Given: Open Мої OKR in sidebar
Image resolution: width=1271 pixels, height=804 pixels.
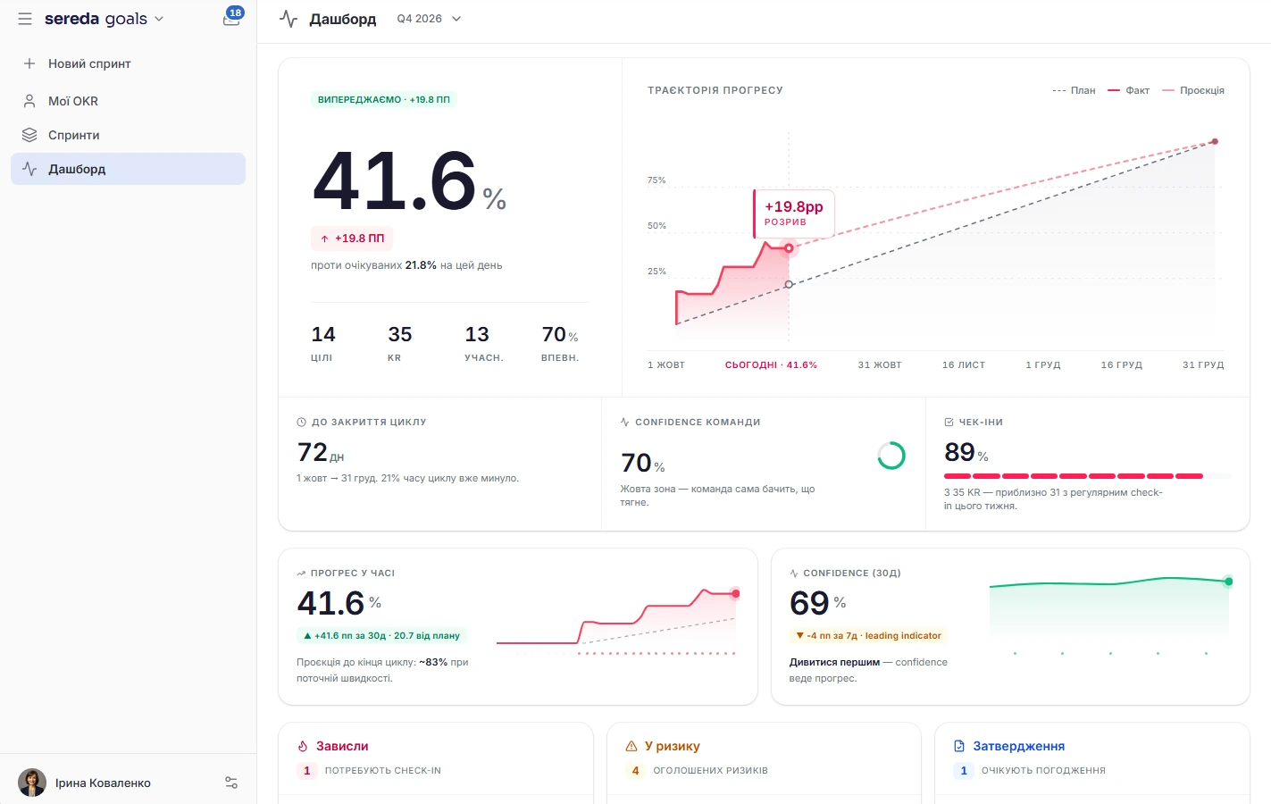Looking at the screenshot, I should pos(128,101).
